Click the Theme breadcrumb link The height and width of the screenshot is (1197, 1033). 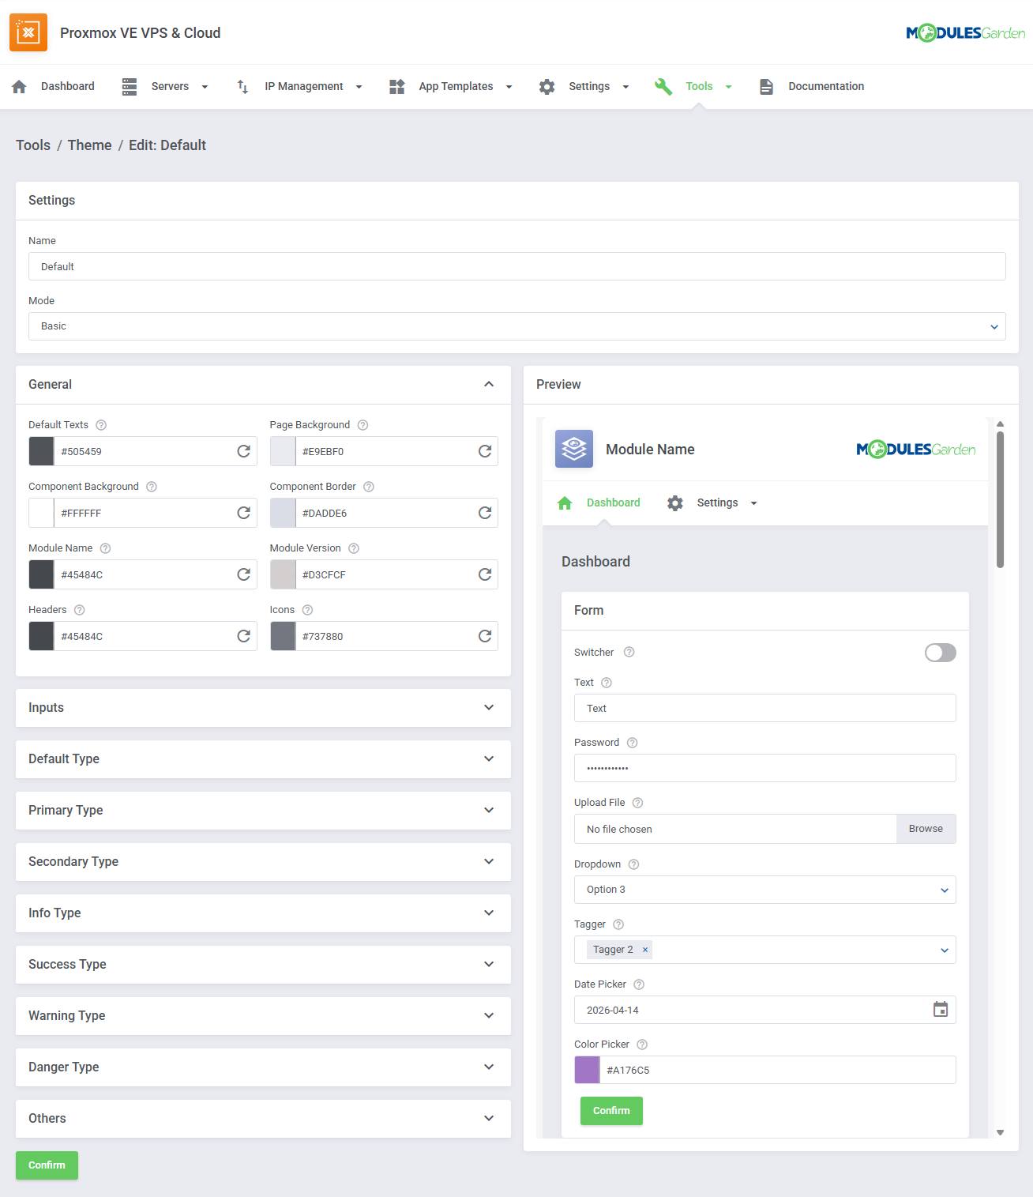click(x=89, y=145)
